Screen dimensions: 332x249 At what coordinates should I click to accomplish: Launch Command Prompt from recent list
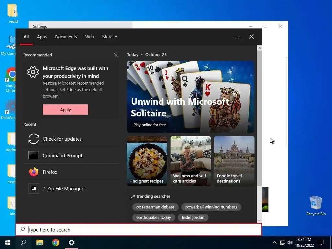pos(71,155)
